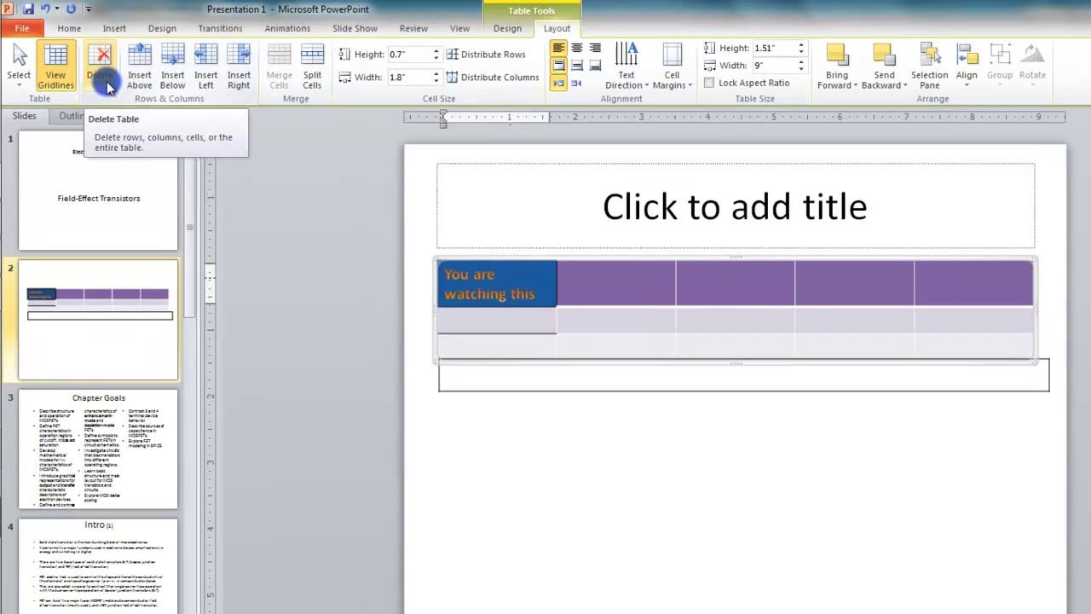Switch to the Transitions tab
The image size is (1091, 614).
point(220,28)
